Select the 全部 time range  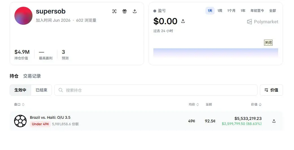coord(273,11)
